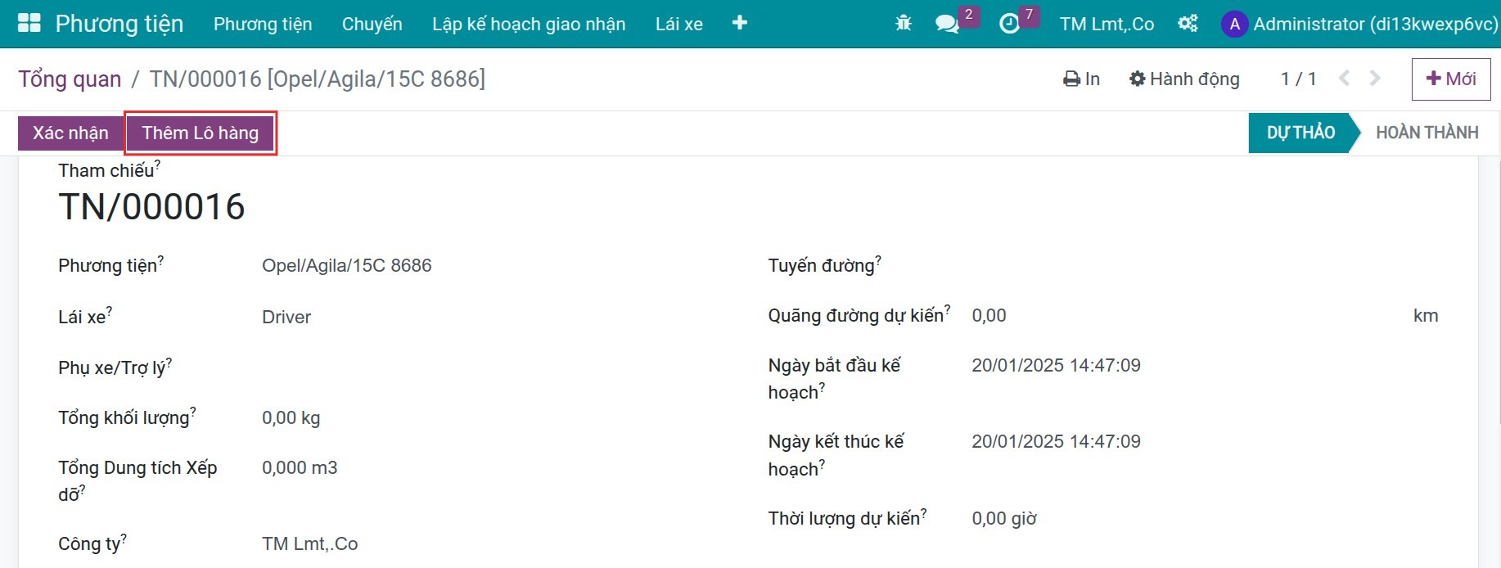Click the plus icon in the top menu
The image size is (1501, 568).
(740, 23)
